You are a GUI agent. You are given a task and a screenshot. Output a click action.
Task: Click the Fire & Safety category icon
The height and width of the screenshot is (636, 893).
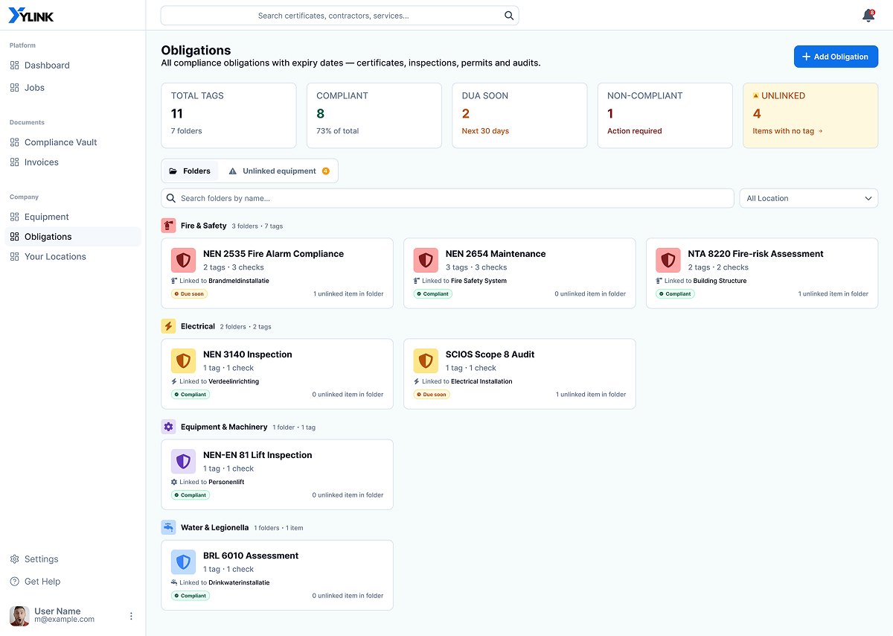click(x=168, y=226)
